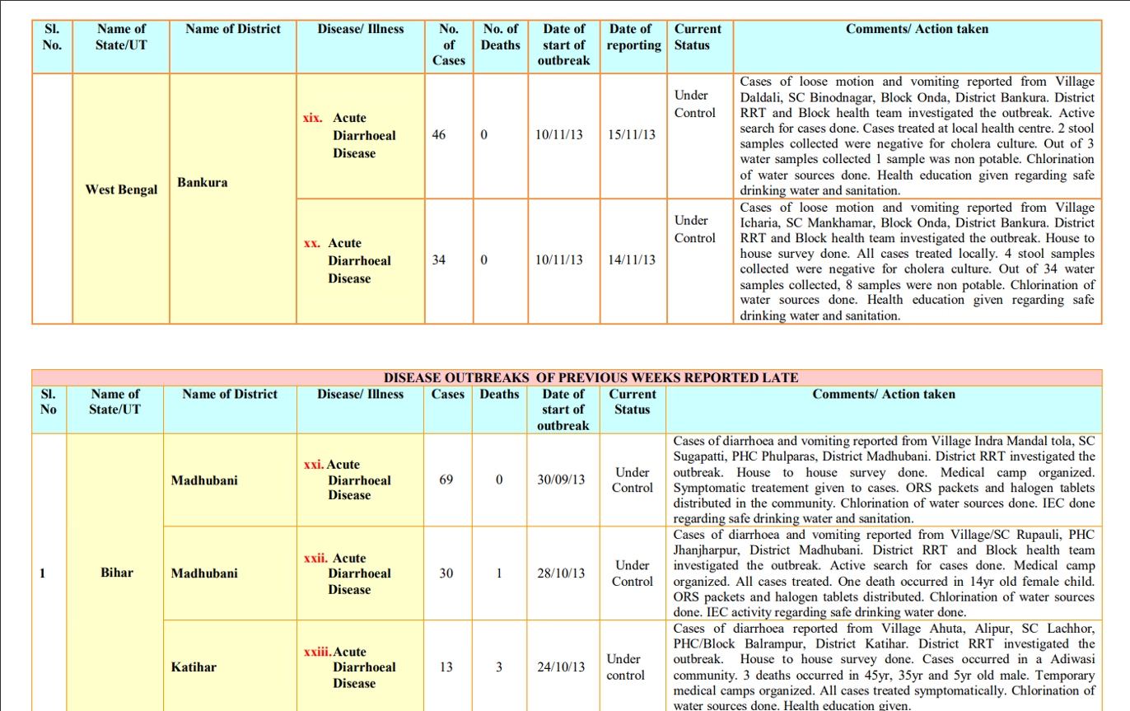Select the '13' cases value

pyautogui.click(x=446, y=667)
